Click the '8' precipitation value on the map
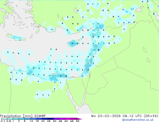Screen dimensions: 159x122 coord(99,50)
